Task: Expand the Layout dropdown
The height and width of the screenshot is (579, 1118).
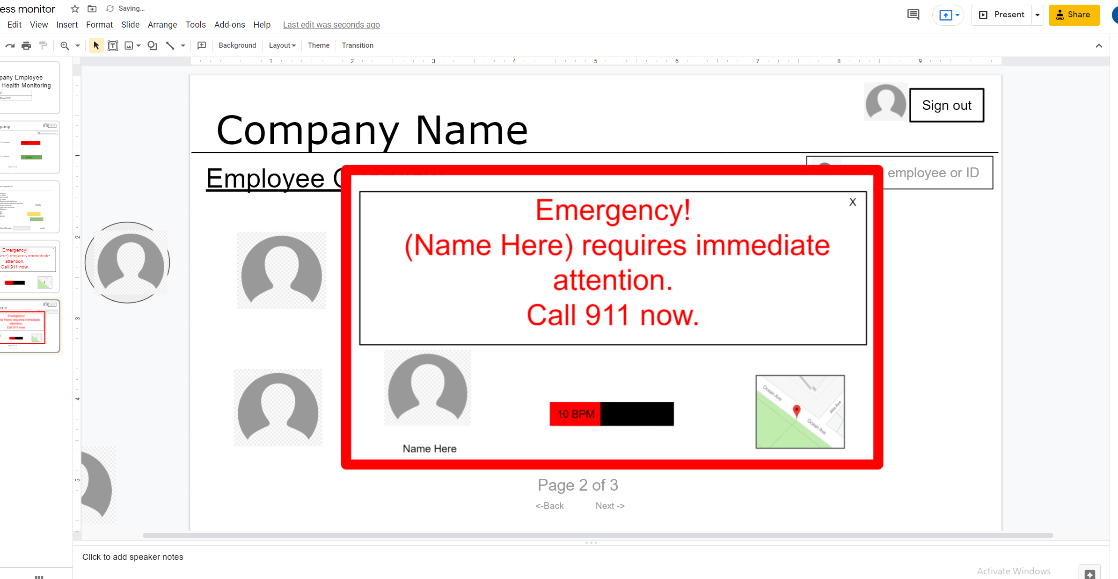Action: point(282,45)
